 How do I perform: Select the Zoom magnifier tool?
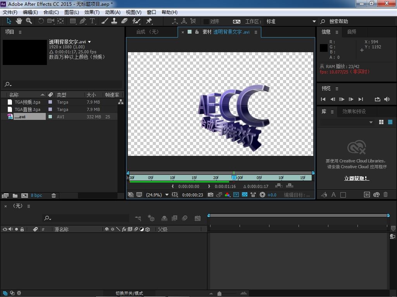click(29, 21)
